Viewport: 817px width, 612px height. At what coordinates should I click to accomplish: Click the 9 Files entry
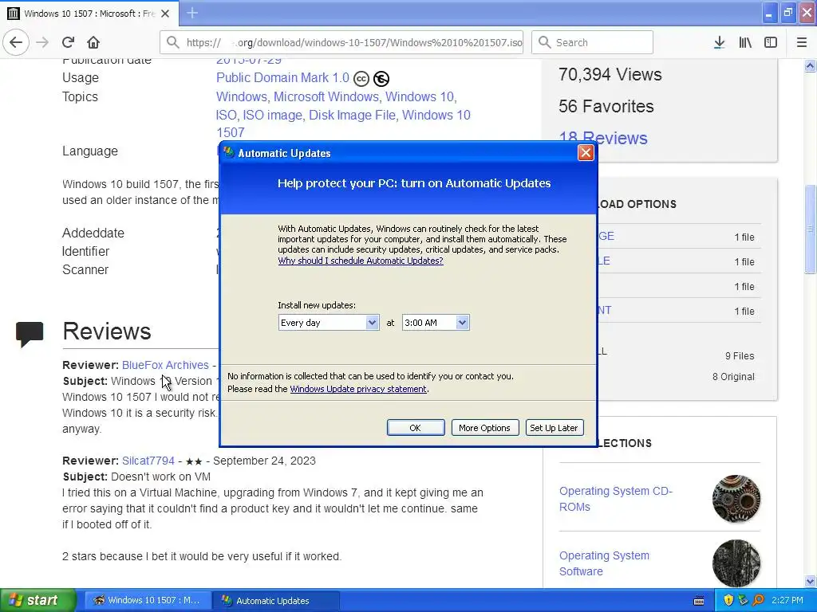pyautogui.click(x=740, y=356)
